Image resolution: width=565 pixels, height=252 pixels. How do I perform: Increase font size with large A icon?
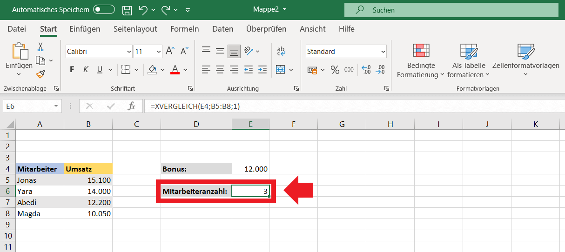point(170,51)
